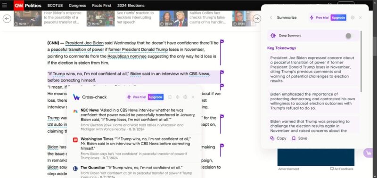Go back in the Summarize panel
The width and height of the screenshot is (377, 178).
click(x=271, y=17)
